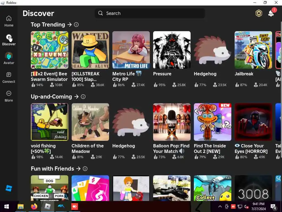Open Children of the Meadow thumbnail
Screen dimensions: 282x212
pos(90,122)
